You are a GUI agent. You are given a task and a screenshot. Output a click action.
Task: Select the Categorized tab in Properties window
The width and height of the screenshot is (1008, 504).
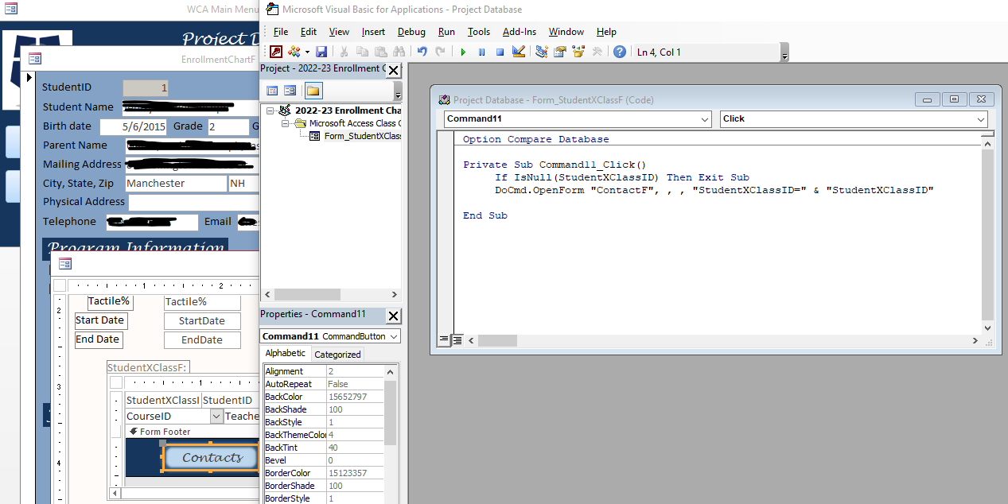click(337, 354)
